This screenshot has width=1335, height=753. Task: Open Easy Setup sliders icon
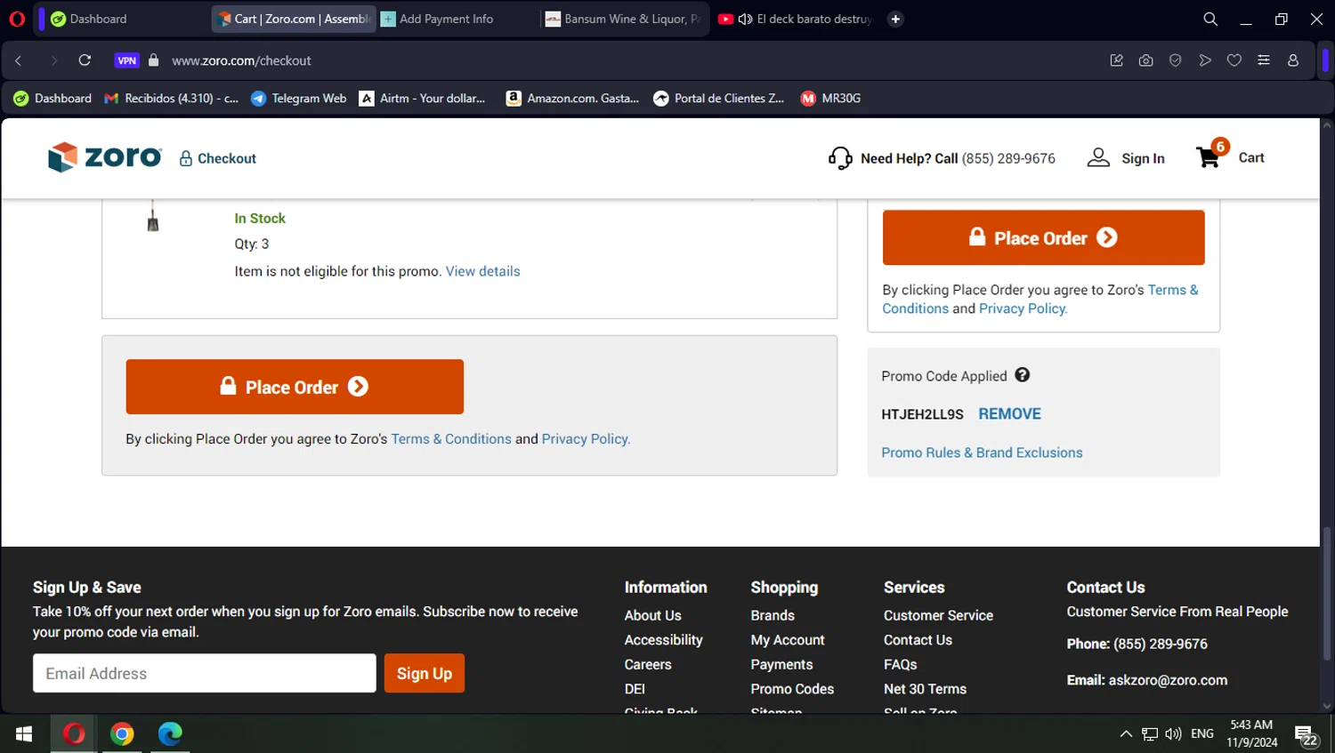click(1264, 60)
